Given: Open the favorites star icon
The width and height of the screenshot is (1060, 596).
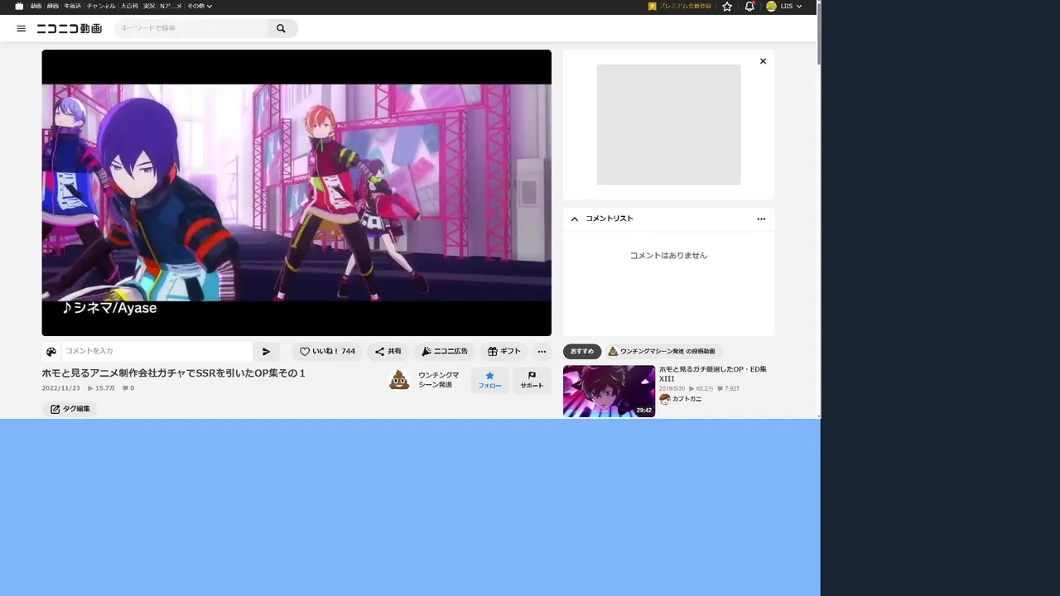Looking at the screenshot, I should click(x=727, y=6).
